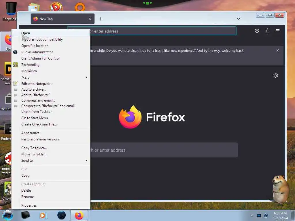The width and height of the screenshot is (295, 221).
Task: Choose Add to "firefox.rar"
Action: coord(51,95)
